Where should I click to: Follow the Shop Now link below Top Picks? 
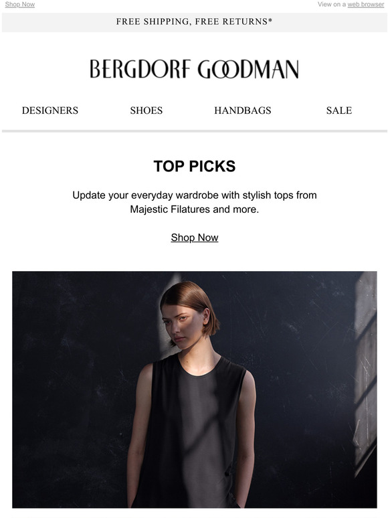point(195,237)
